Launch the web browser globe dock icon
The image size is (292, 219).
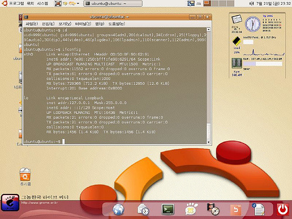(x=118, y=209)
